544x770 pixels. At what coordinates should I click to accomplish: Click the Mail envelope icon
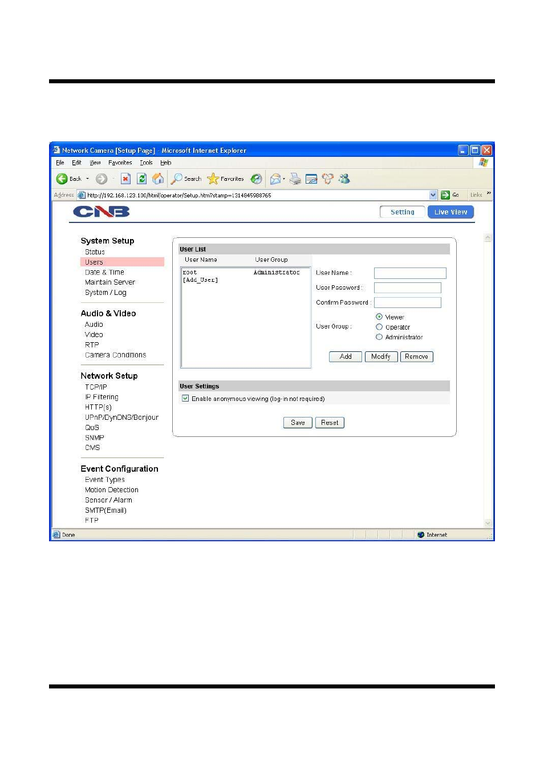[x=275, y=179]
